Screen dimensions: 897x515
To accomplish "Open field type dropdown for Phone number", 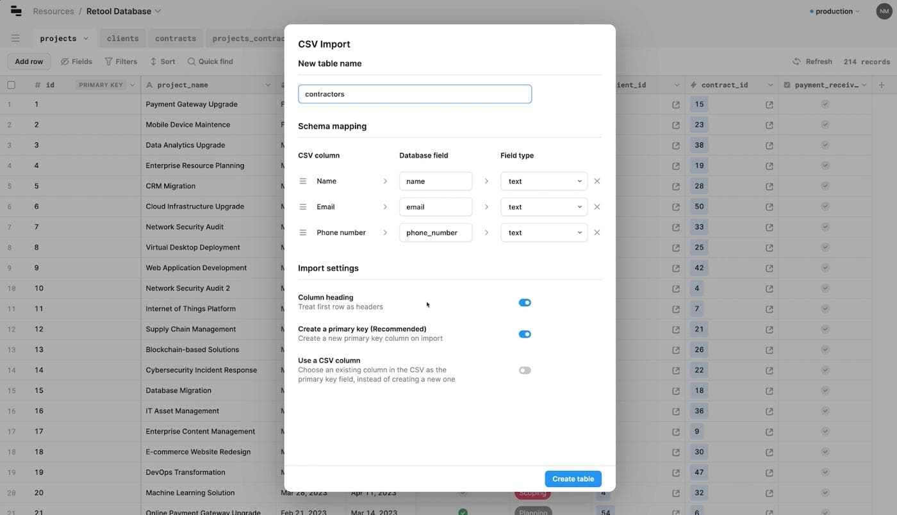I will [543, 233].
